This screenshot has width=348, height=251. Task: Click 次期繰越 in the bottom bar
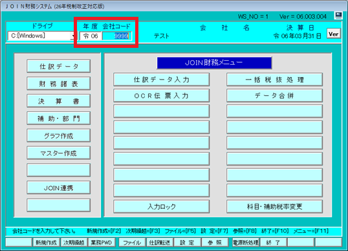pos(74,243)
